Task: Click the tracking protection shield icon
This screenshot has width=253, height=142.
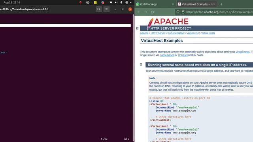Action: tap(178, 12)
